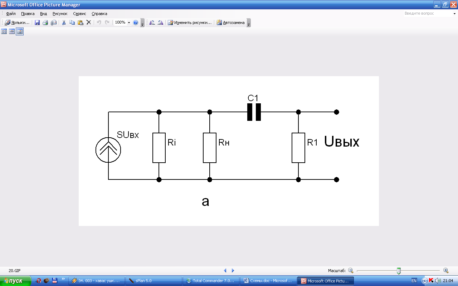Image resolution: width=458 pixels, height=286 pixels.
Task: Open the Вид menu
Action: click(x=44, y=14)
